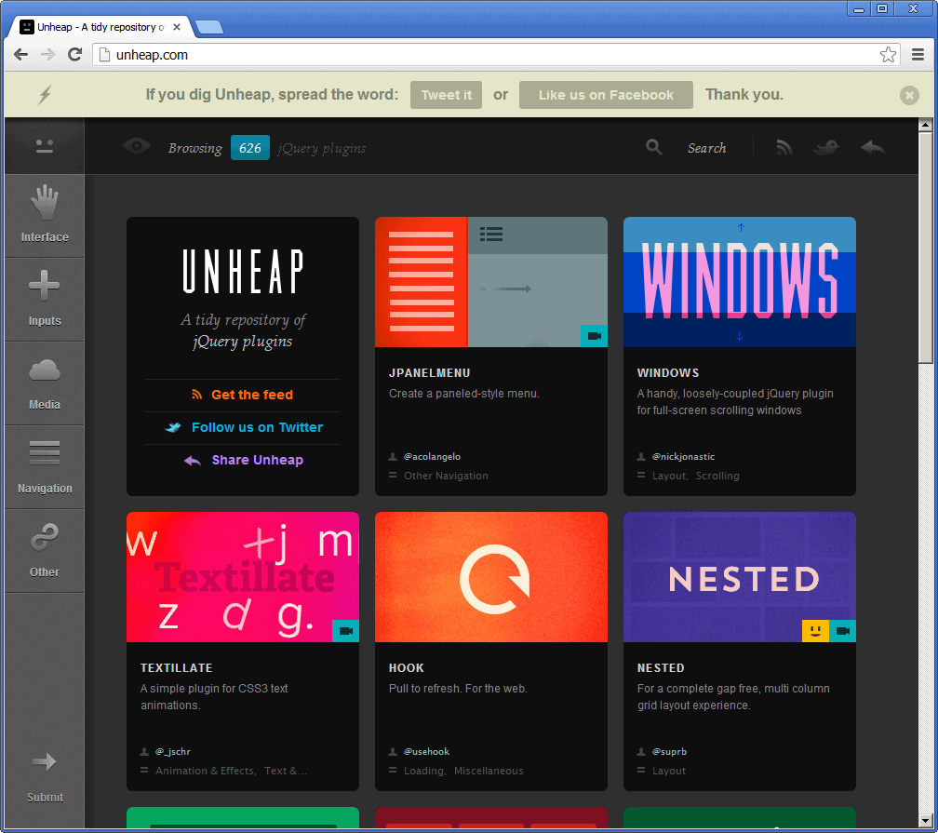Open the Interface category hand icon

click(45, 202)
